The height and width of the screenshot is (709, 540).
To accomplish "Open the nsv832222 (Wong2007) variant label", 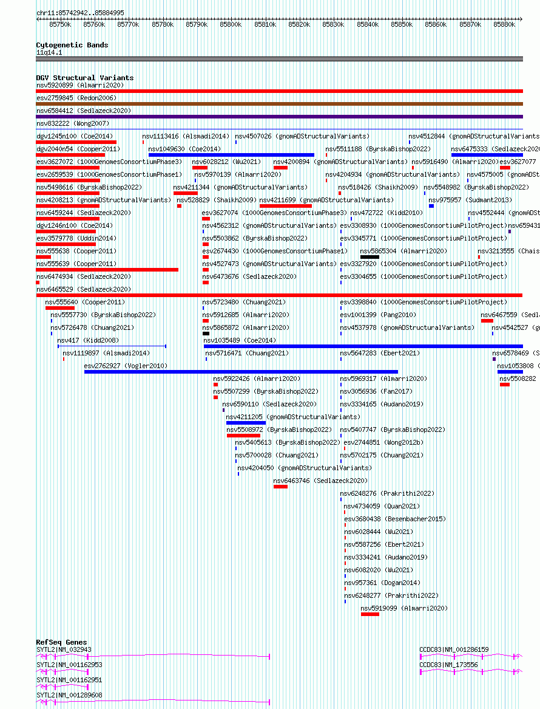I will coord(73,123).
